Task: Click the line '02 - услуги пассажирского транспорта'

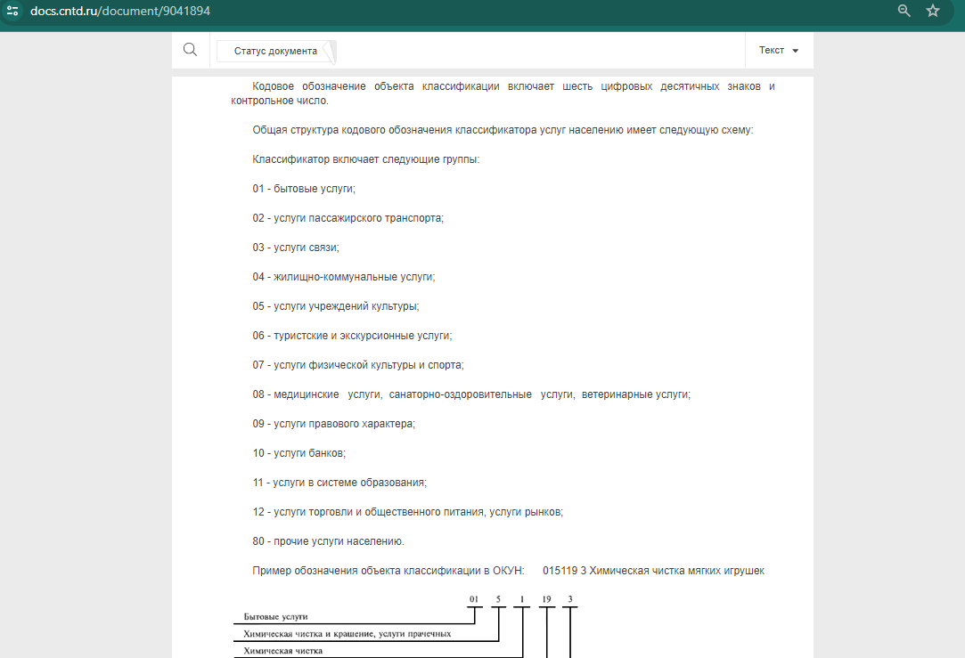Action: [348, 218]
